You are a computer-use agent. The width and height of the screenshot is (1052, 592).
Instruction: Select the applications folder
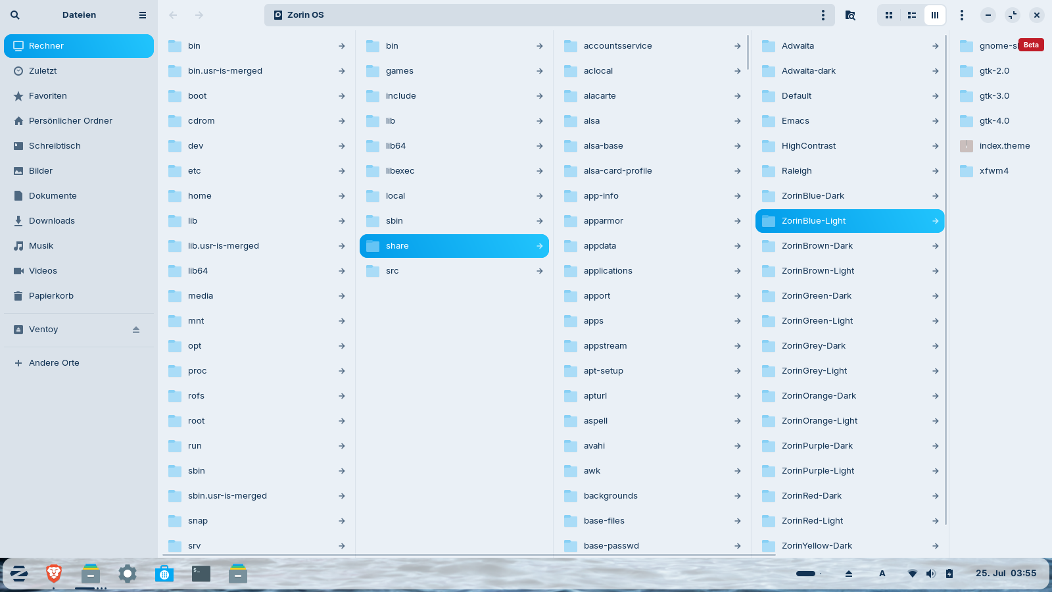point(652,271)
